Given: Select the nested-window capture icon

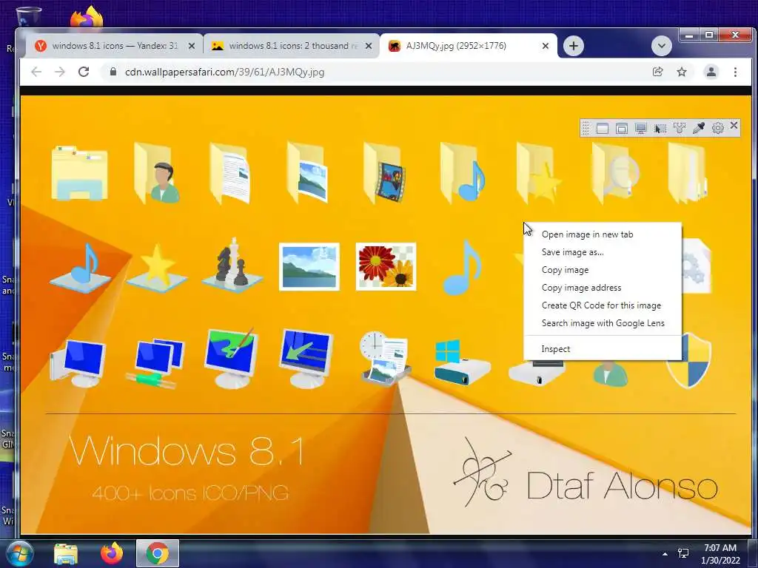Looking at the screenshot, I should point(622,128).
